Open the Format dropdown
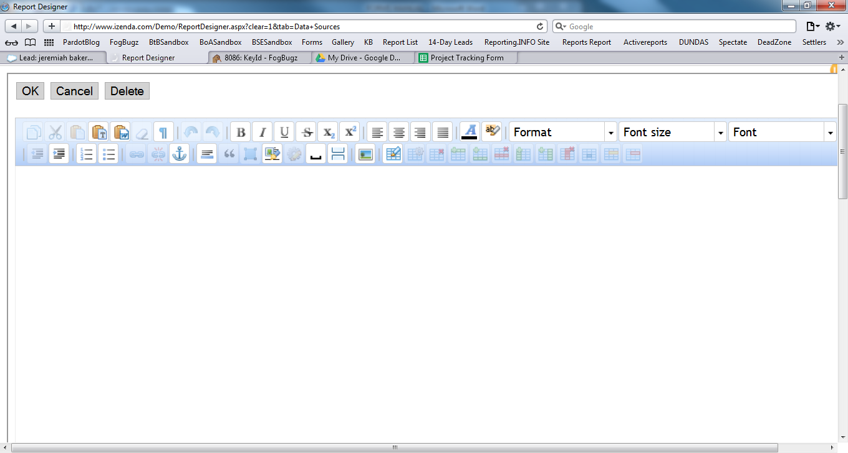Viewport: 848px width, 453px height. (563, 132)
